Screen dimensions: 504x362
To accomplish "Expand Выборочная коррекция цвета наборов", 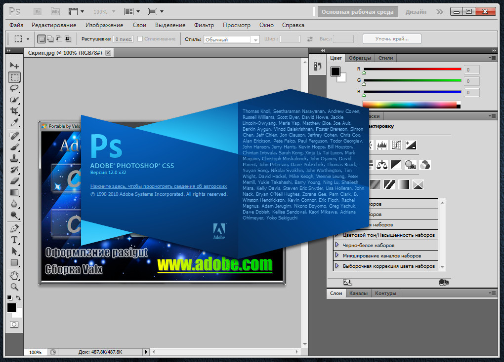I will pos(337,266).
